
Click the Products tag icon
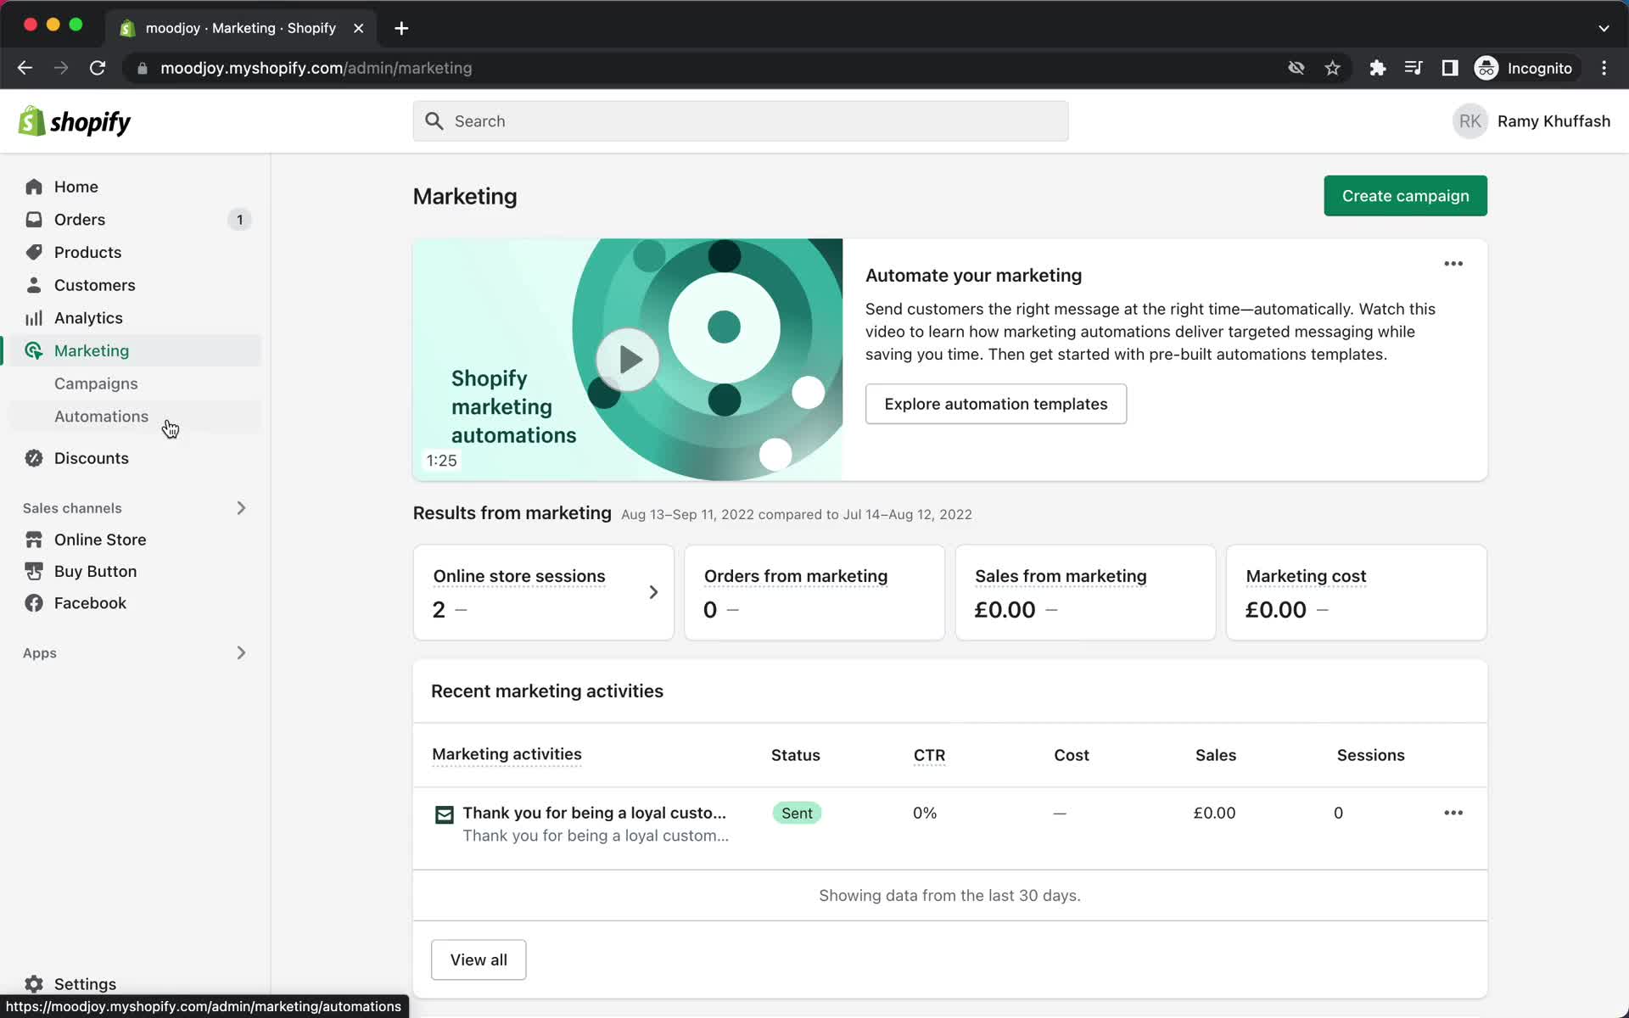pyautogui.click(x=34, y=252)
